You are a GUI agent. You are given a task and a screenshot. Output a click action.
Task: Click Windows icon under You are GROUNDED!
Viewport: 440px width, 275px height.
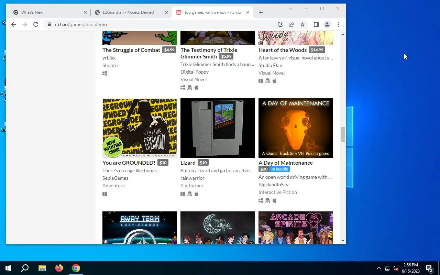tap(105, 194)
